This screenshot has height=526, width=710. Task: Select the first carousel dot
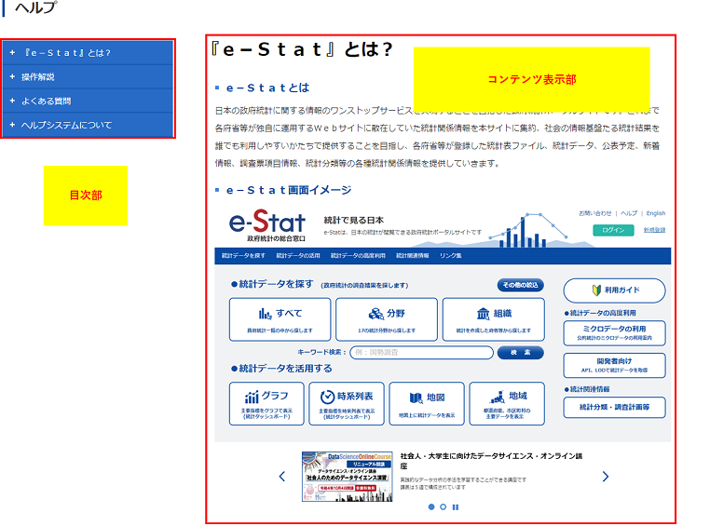pyautogui.click(x=431, y=507)
